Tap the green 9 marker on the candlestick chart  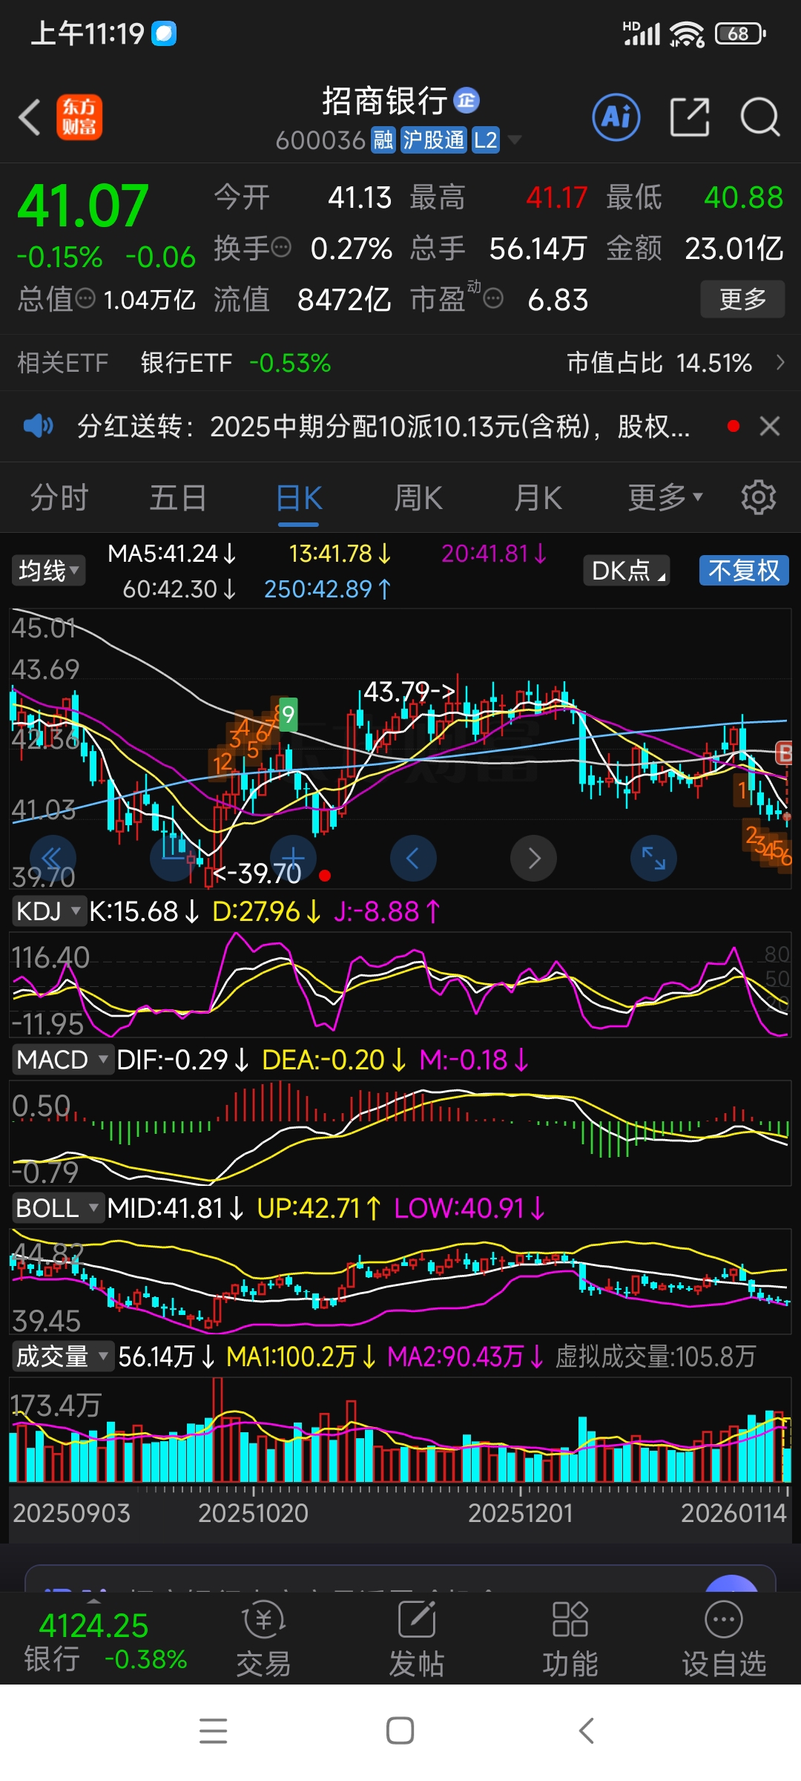(288, 715)
